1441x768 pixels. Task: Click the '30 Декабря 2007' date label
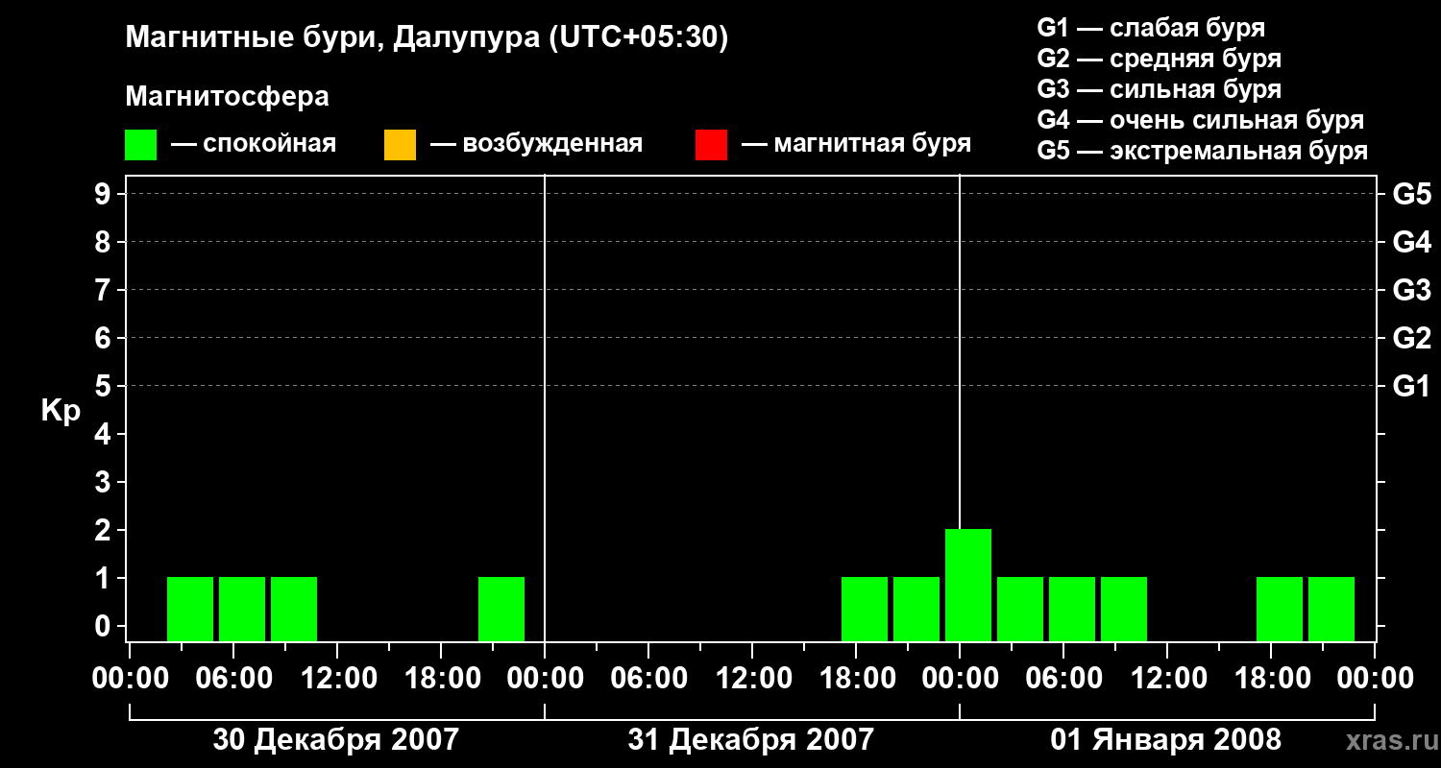click(336, 739)
